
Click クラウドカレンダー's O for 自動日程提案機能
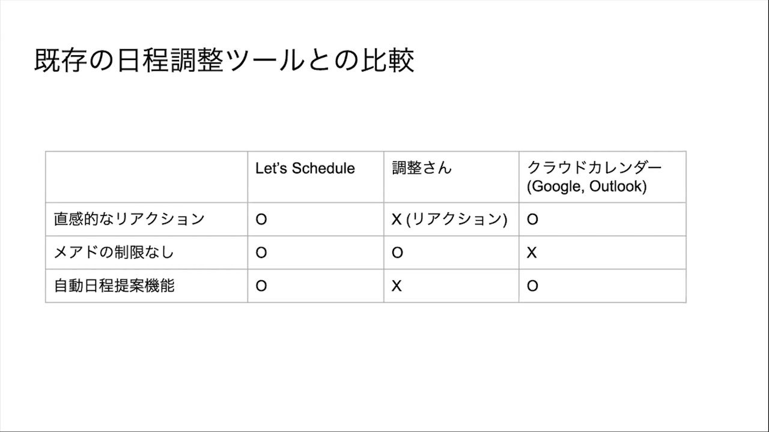coord(532,286)
